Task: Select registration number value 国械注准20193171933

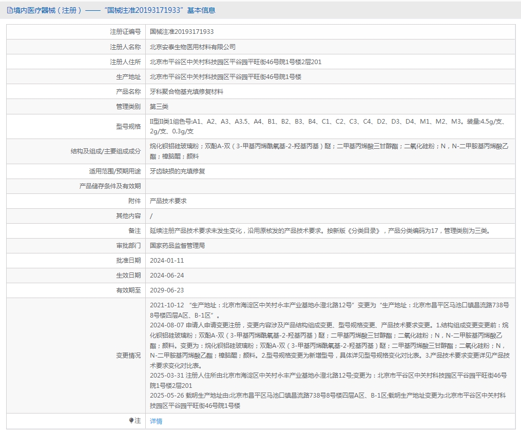Action: pyautogui.click(x=181, y=31)
